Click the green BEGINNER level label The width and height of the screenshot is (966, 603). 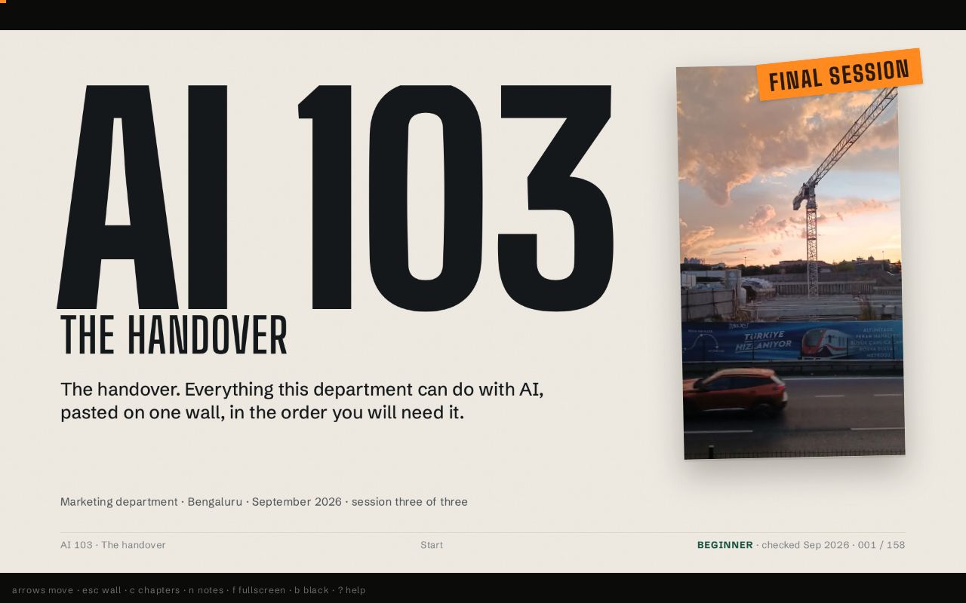pos(725,545)
